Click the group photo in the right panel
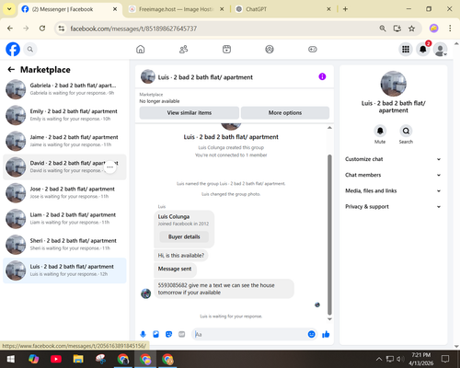 pos(393,84)
